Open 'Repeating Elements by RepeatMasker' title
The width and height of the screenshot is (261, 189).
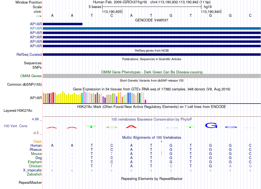(152, 179)
